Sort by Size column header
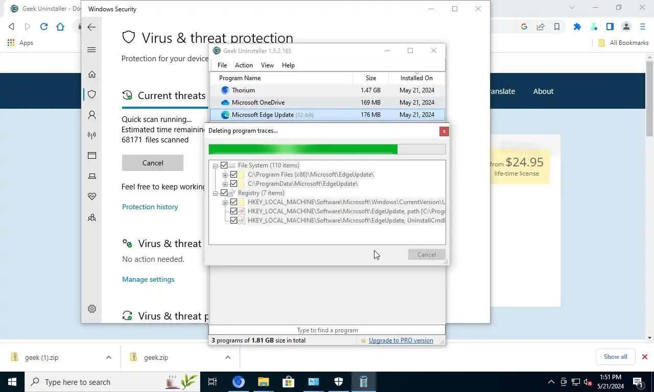Image resolution: width=654 pixels, height=392 pixels. coord(371,78)
